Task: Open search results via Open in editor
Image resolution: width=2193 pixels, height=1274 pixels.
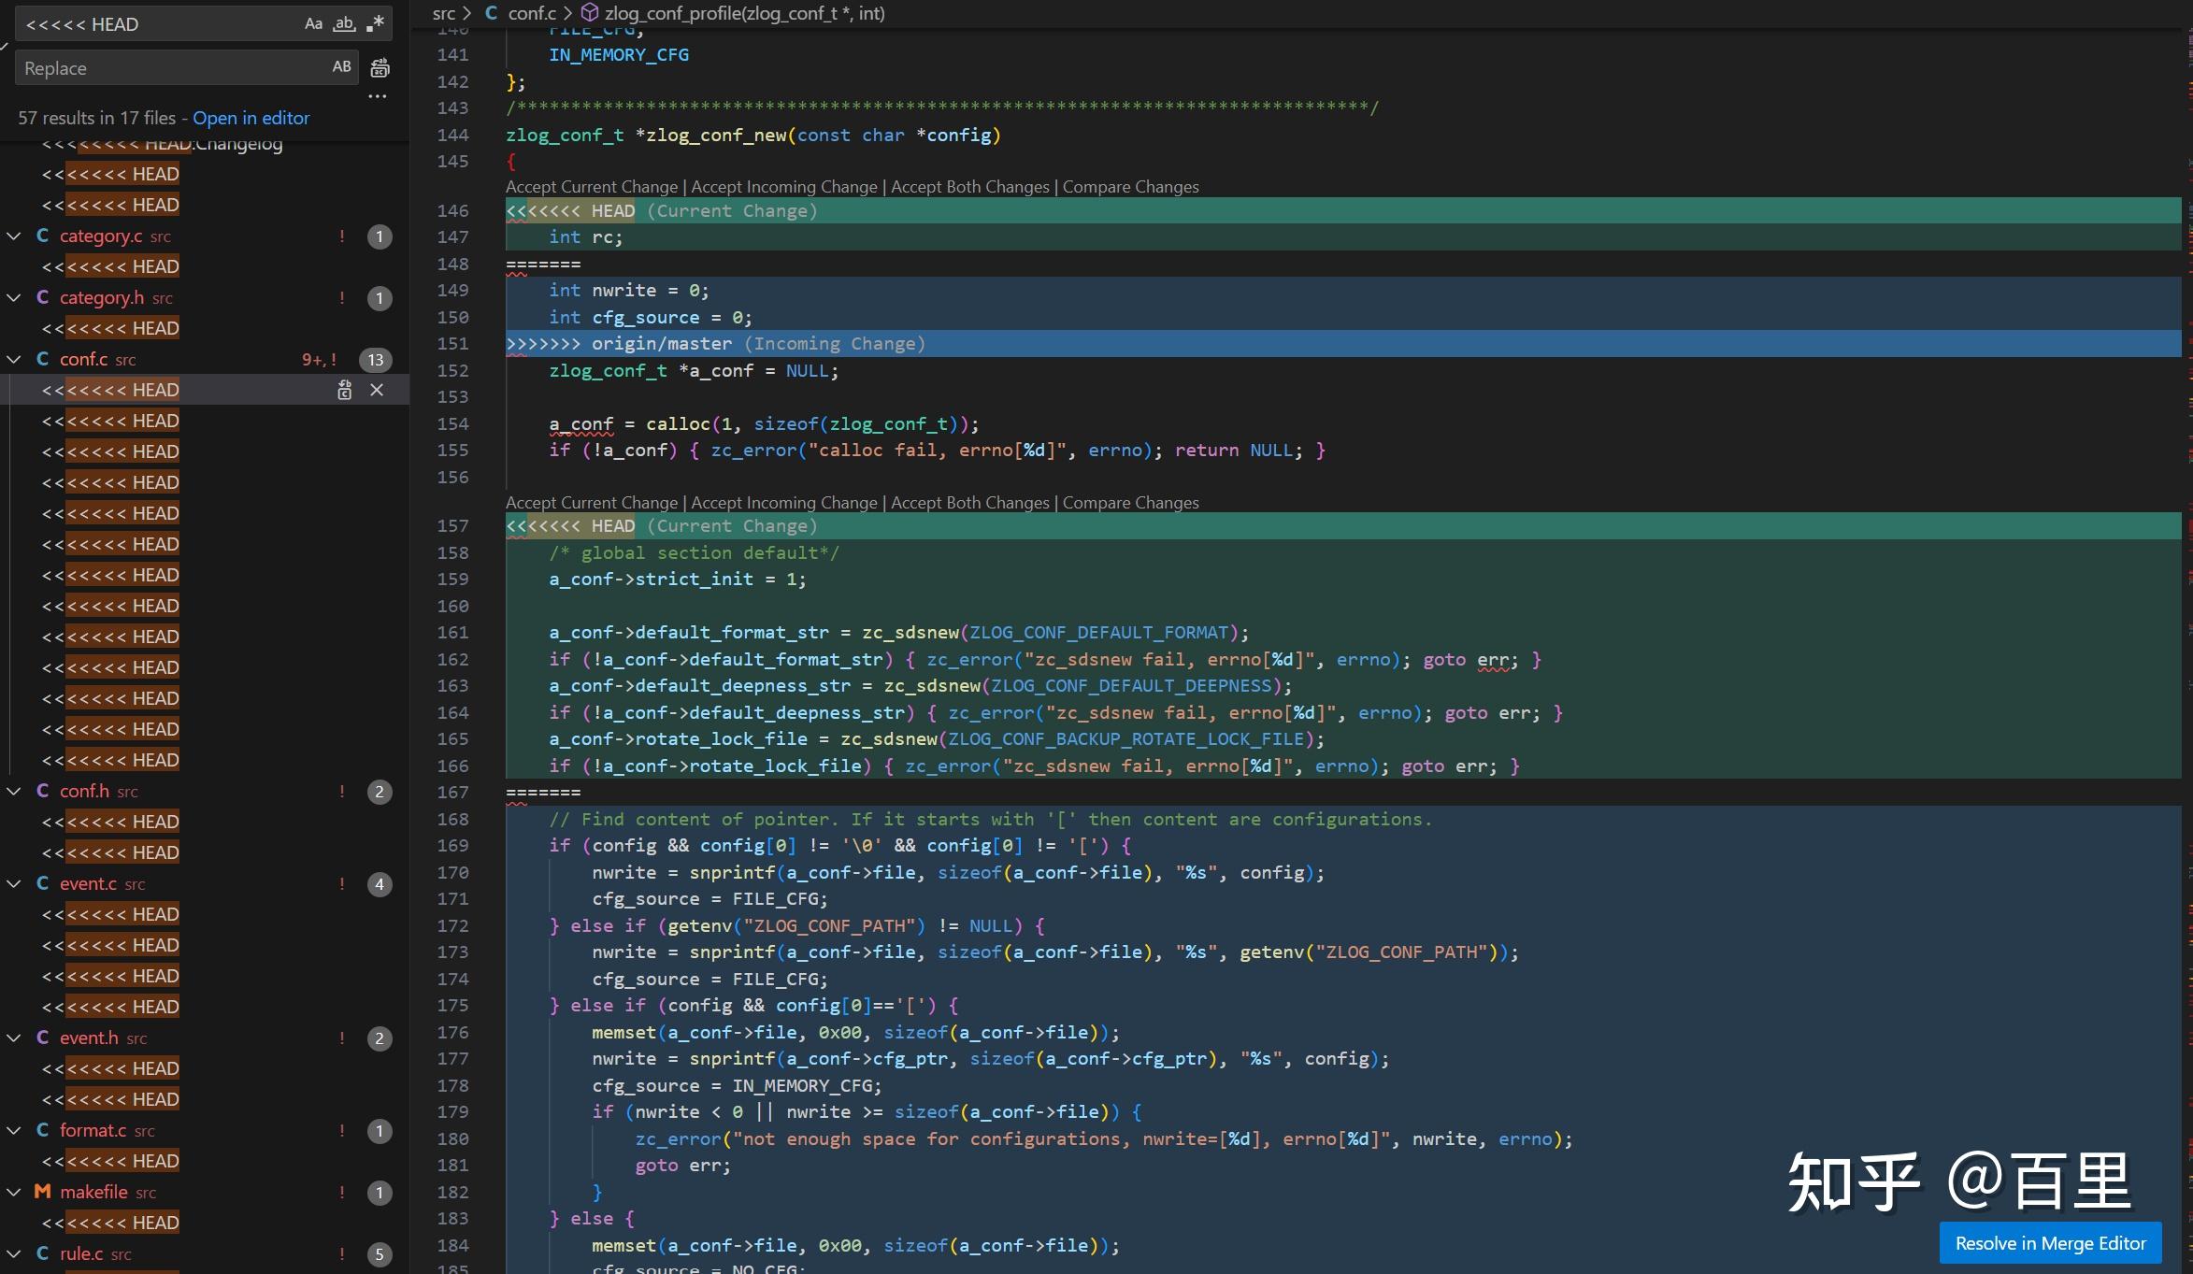Action: [251, 118]
